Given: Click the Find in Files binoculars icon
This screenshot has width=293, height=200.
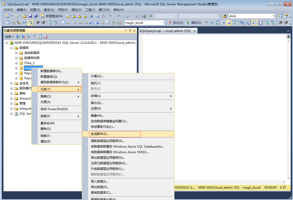Looking at the screenshot, I should point(225,16).
